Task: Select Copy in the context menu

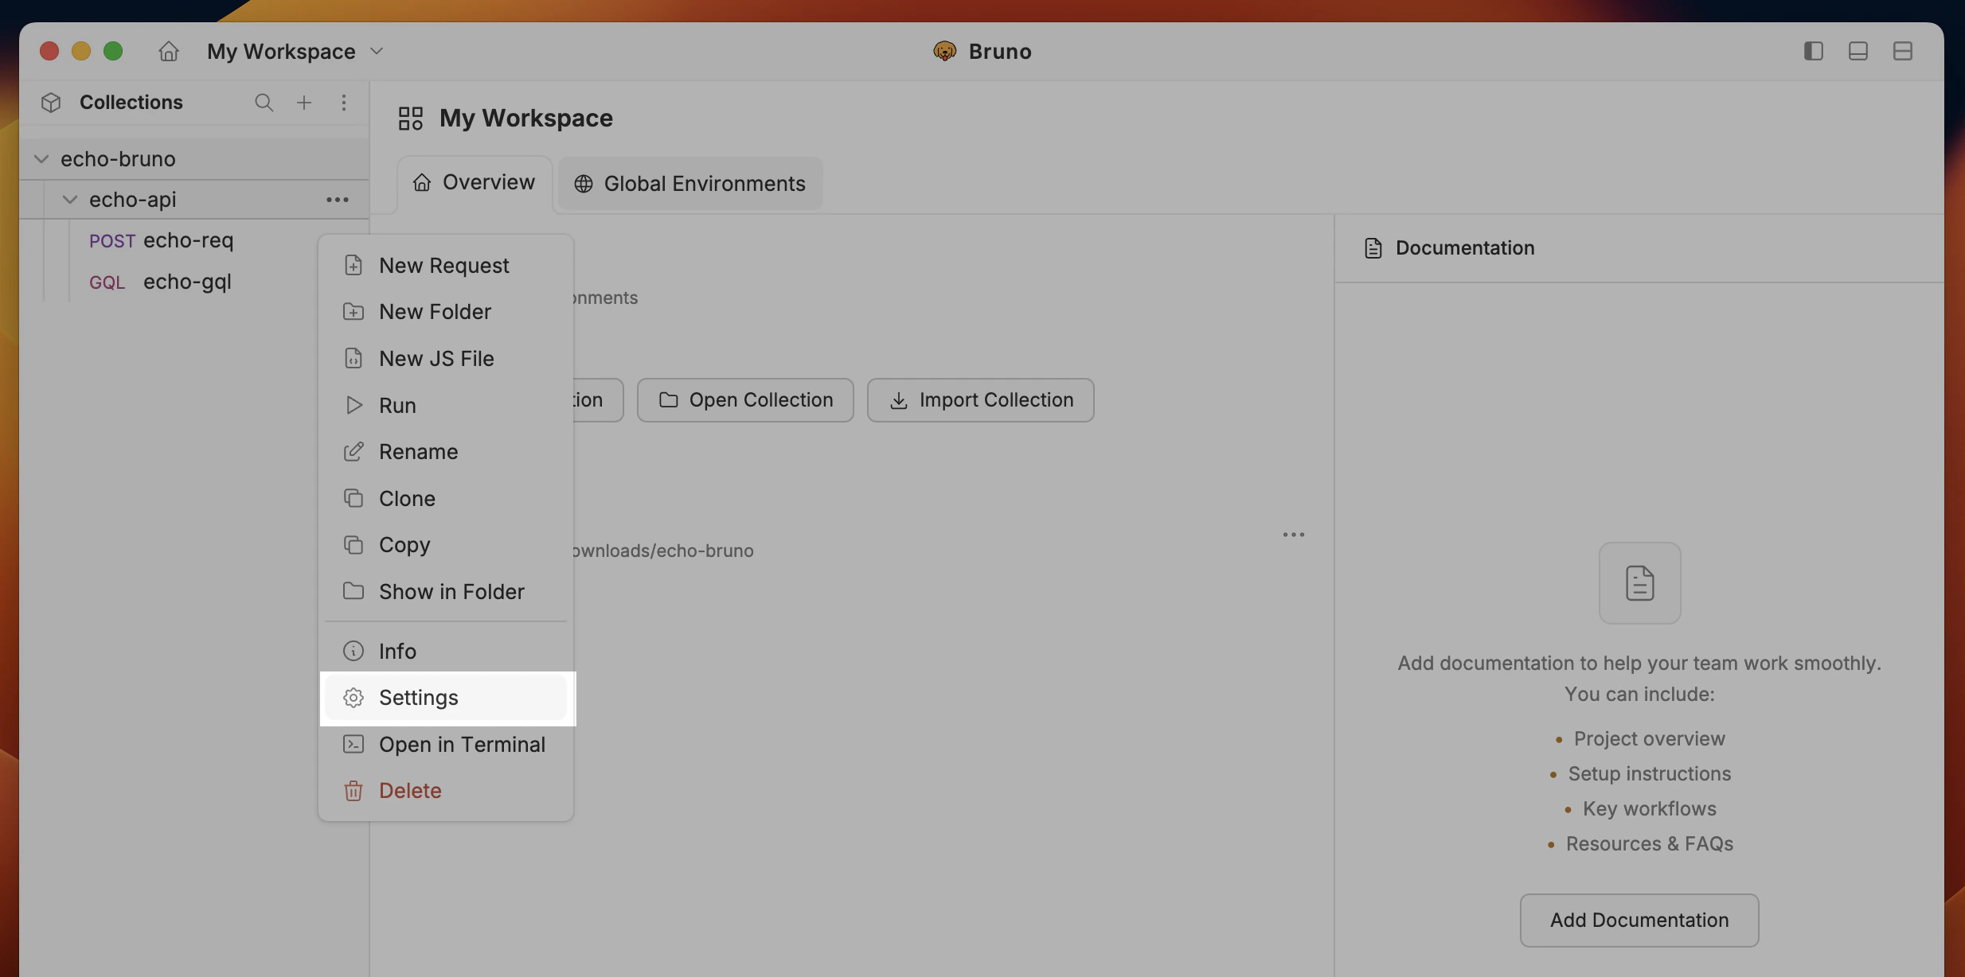Action: (446, 545)
